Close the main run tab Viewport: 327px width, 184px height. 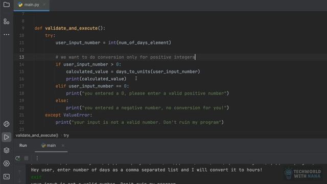(63, 145)
